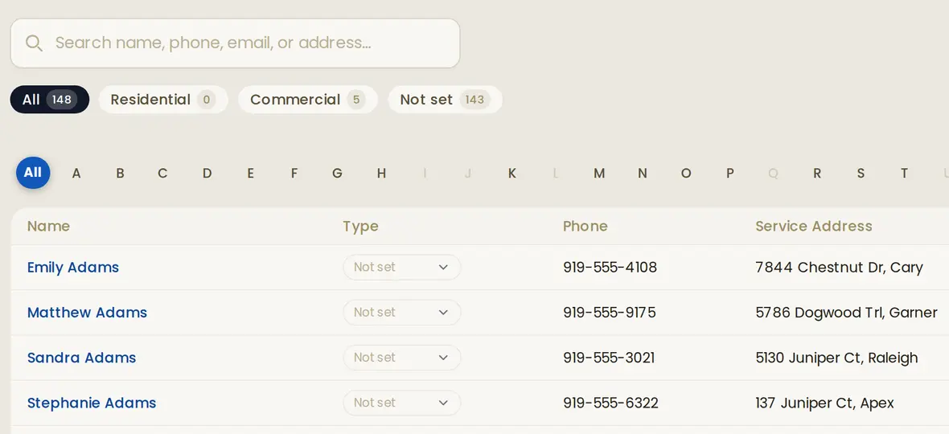Image resolution: width=949 pixels, height=434 pixels.
Task: Open Type dropdown for Sandra Adams
Action: pyautogui.click(x=402, y=358)
